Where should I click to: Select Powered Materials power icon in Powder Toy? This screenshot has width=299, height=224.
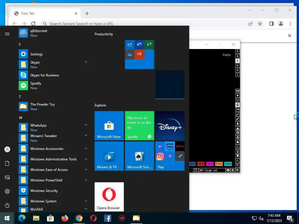pos(237,100)
